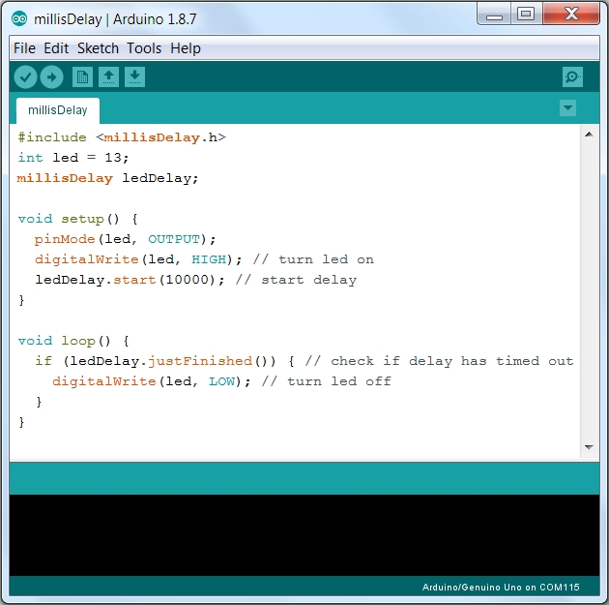609x605 pixels.
Task: Click the 'HIGH' keyword in digitalWrite
Action: click(x=209, y=259)
